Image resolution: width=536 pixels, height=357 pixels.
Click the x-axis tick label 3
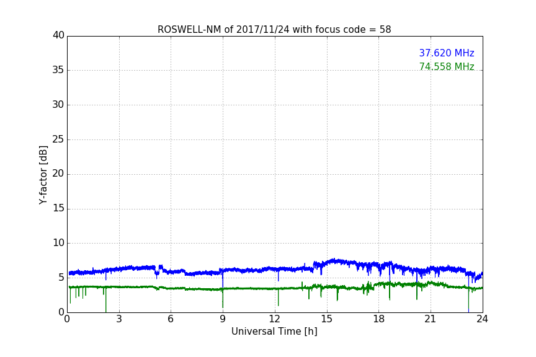(x=119, y=319)
